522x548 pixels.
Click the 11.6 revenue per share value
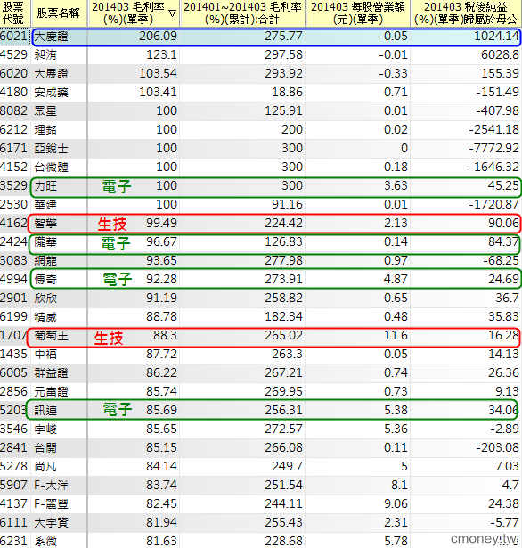click(396, 336)
